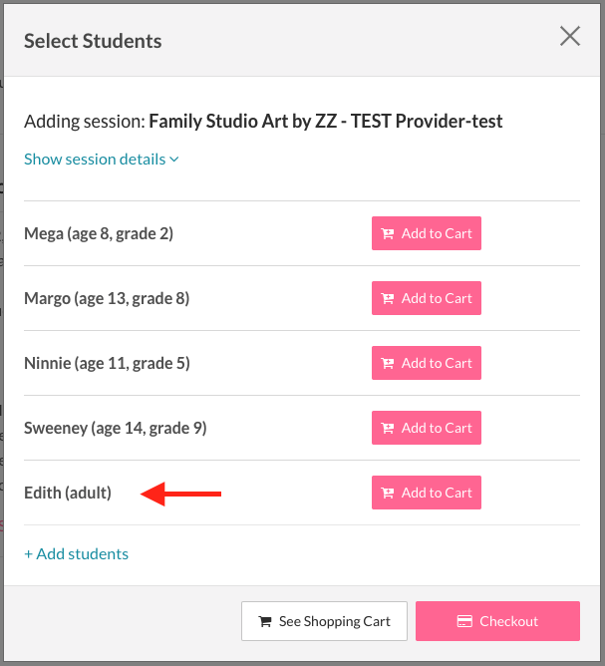Select the Margo (age 13, grade 8) name

[x=107, y=298]
